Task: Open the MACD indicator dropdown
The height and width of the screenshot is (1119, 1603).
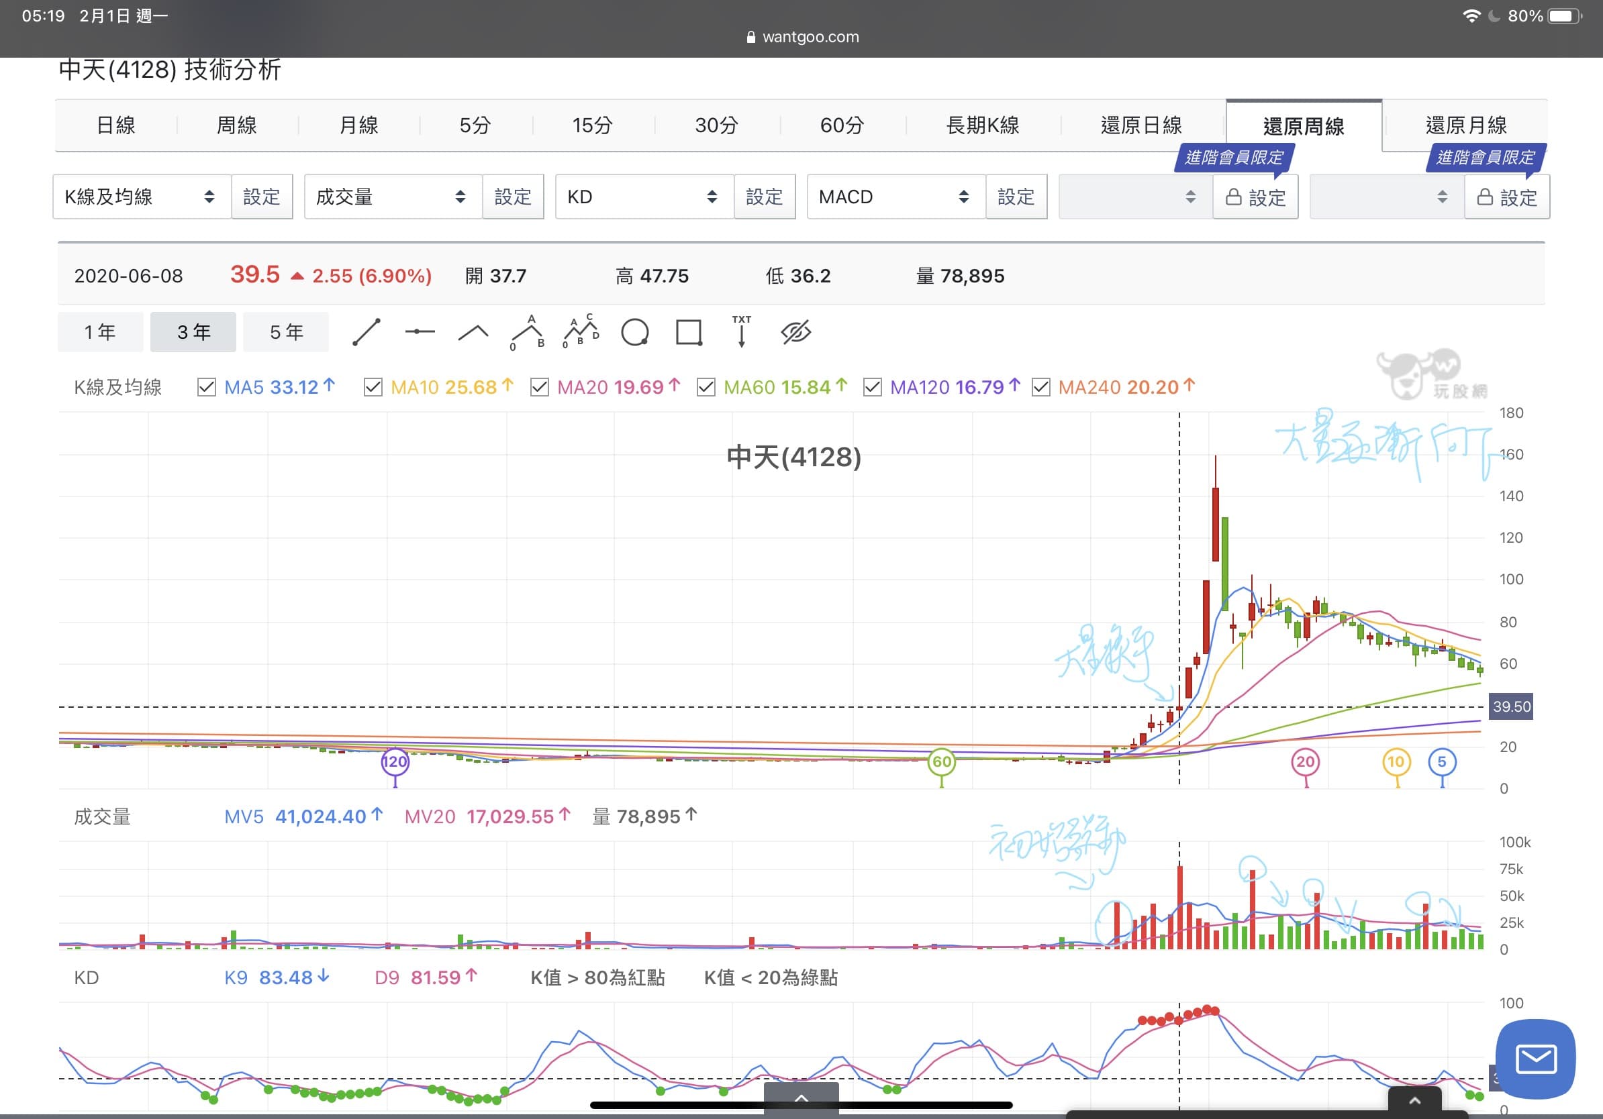Action: (895, 197)
